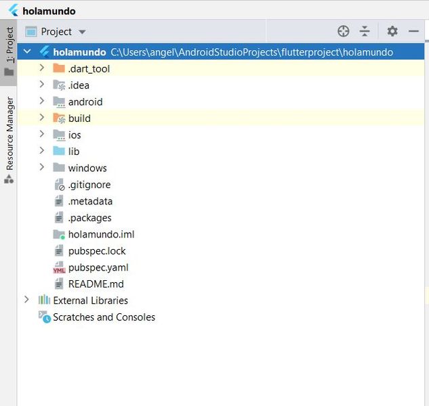Select the External Libraries label

tap(91, 300)
